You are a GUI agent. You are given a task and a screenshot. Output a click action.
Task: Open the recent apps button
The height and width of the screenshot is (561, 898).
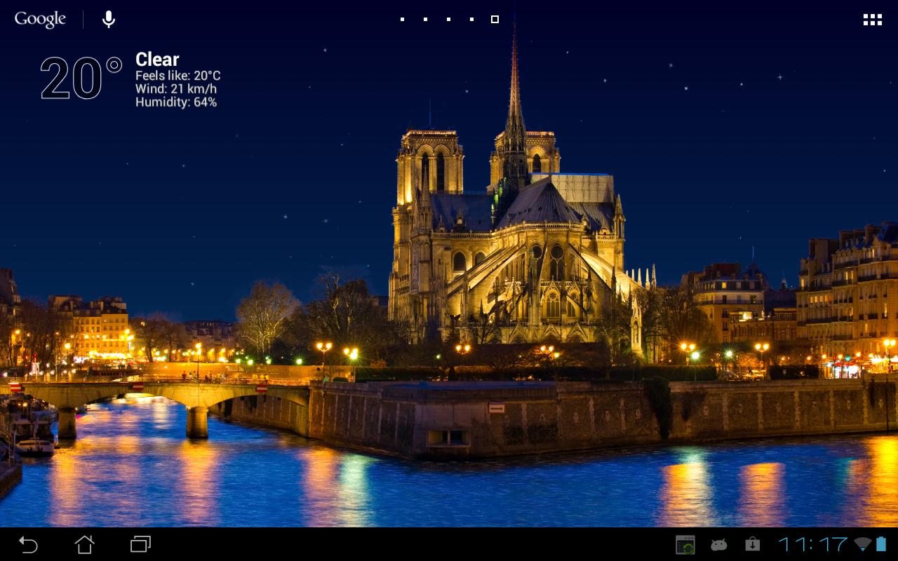140,544
